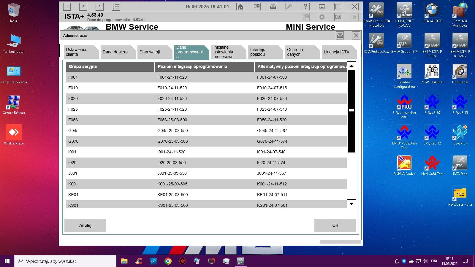Open ICOM_ENET KDCAN shortcut

[404, 15]
